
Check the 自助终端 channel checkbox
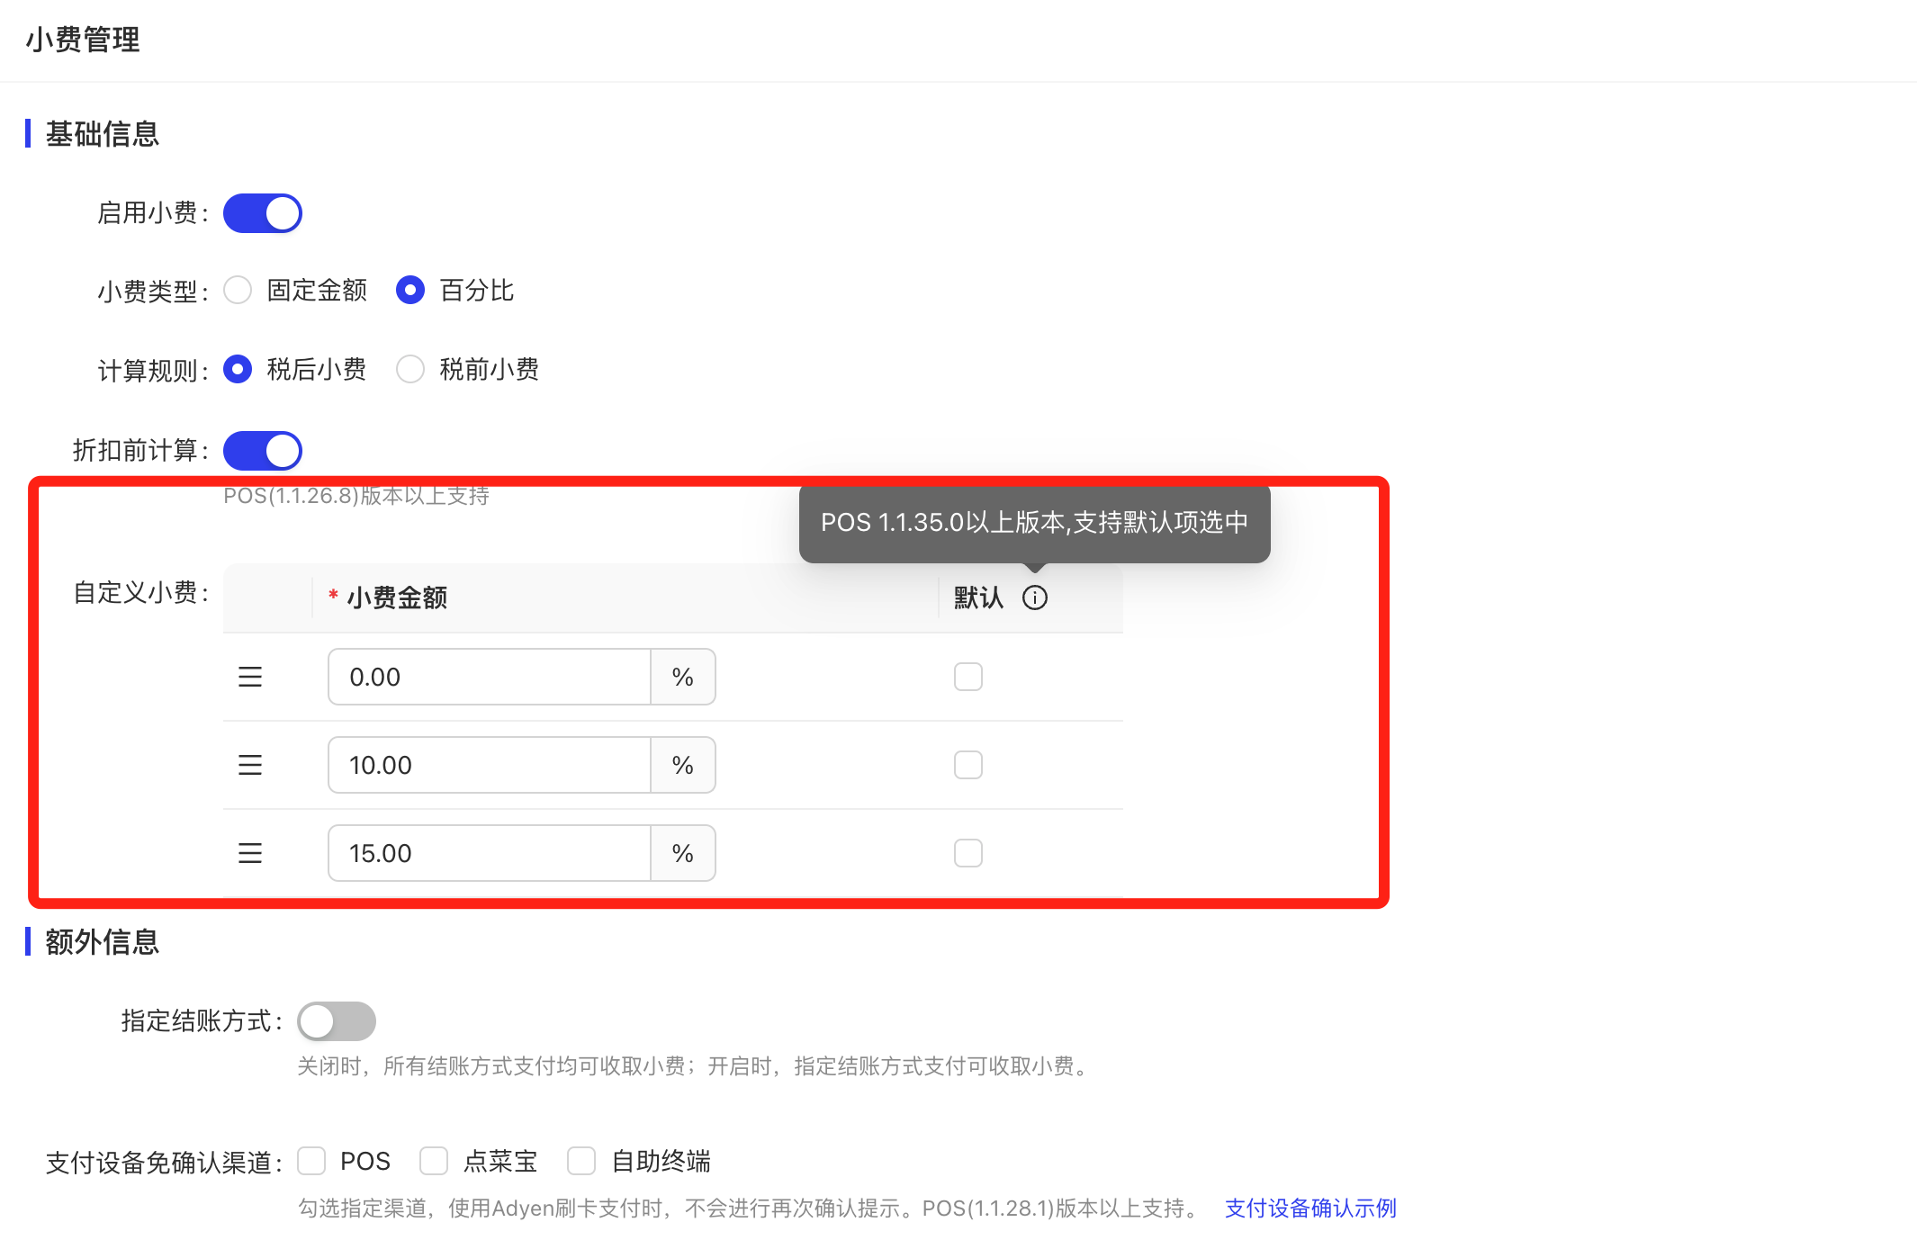point(581,1161)
